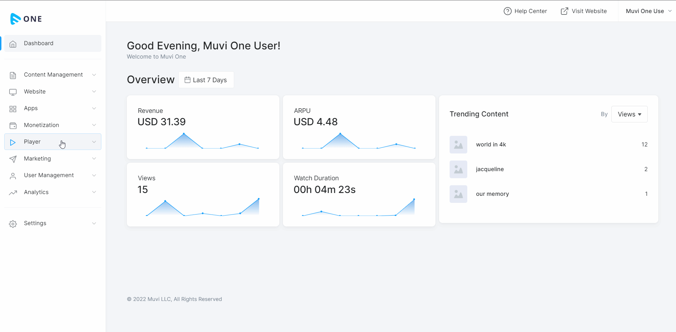Click the Monetization wallet icon
Screen dimensions: 676x332
click(x=13, y=126)
